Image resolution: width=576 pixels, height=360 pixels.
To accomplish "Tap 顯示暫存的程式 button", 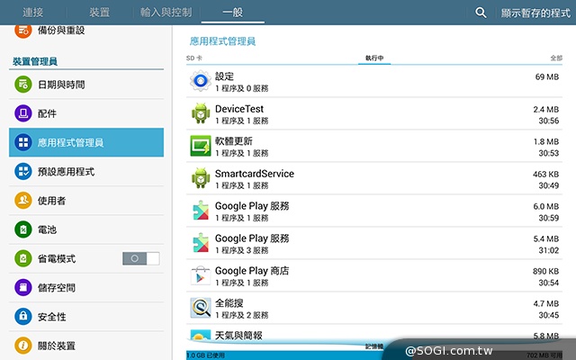I will pyautogui.click(x=535, y=13).
